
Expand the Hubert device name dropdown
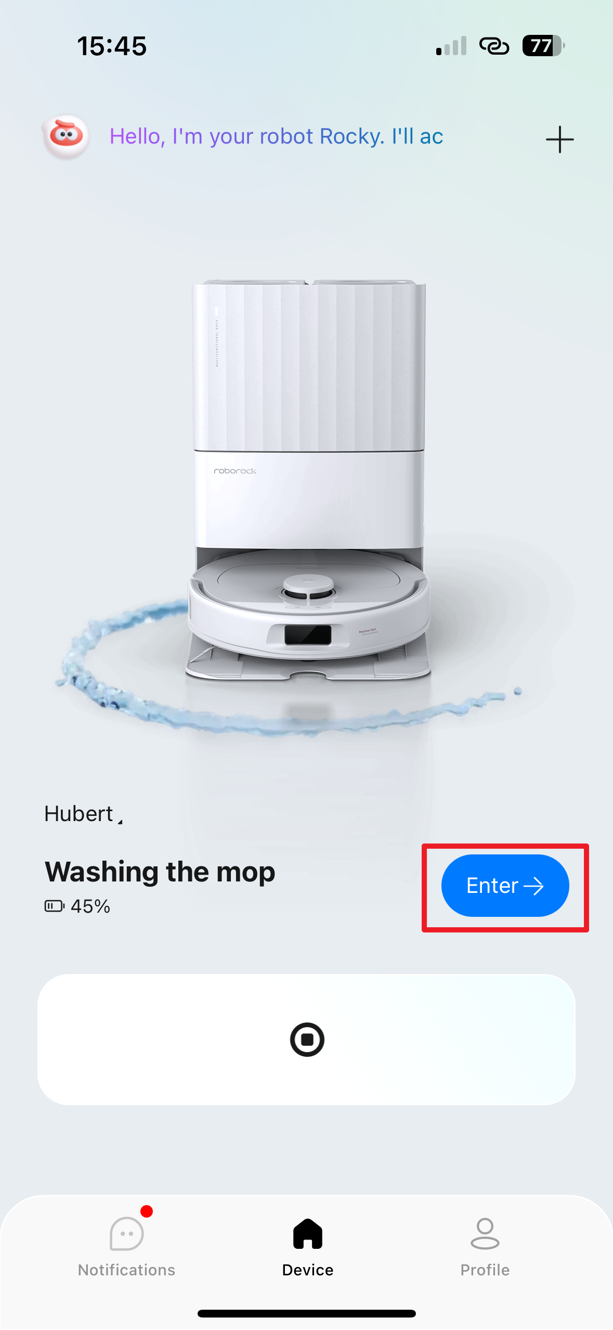(84, 814)
